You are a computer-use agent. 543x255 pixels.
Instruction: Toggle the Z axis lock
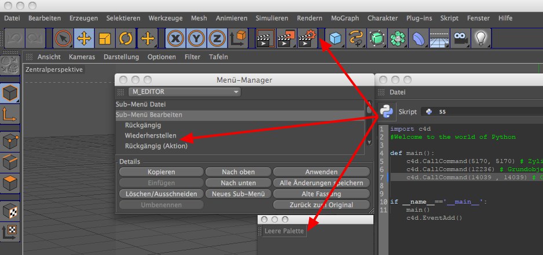217,39
